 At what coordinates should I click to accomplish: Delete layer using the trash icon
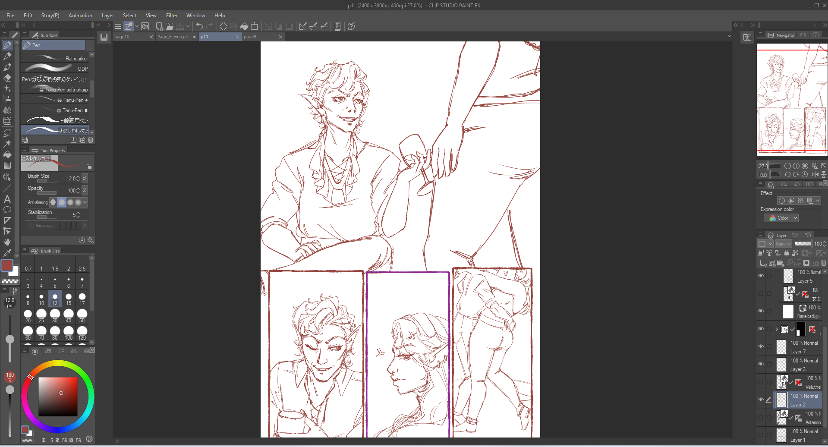click(823, 263)
